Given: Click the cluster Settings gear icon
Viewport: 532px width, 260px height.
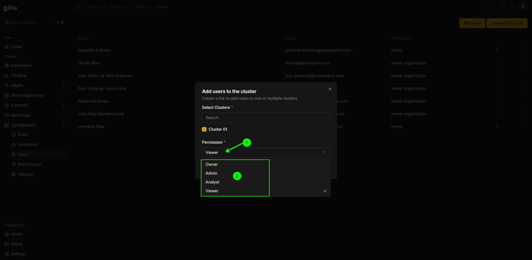Looking at the screenshot, I should [x=14, y=174].
